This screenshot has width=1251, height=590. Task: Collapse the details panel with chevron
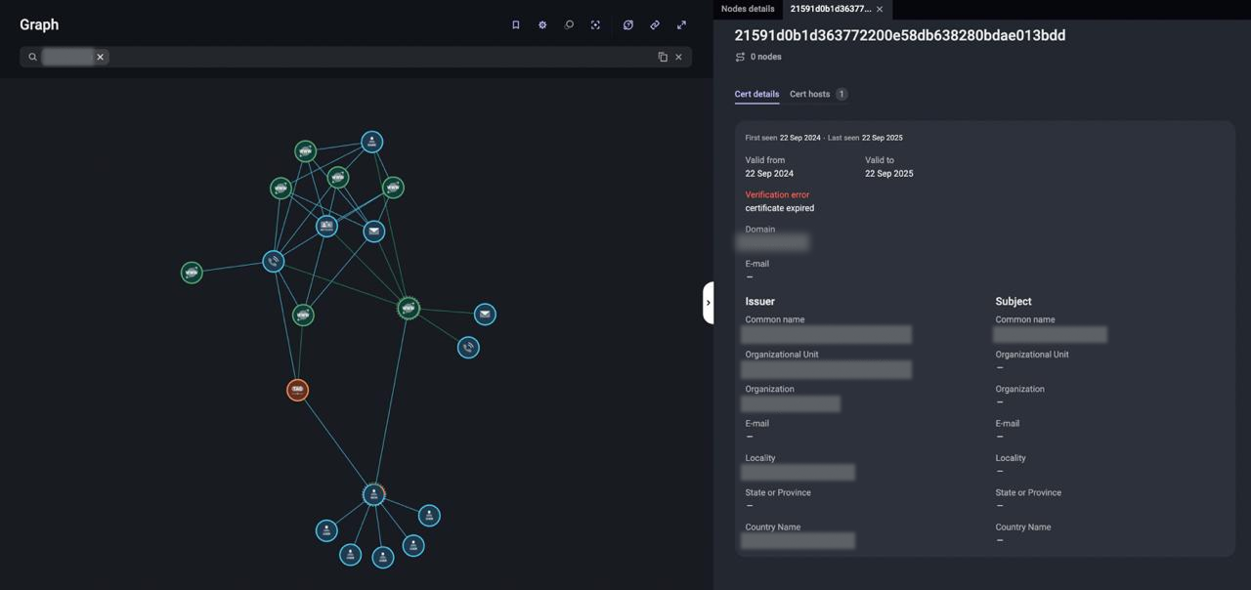708,303
